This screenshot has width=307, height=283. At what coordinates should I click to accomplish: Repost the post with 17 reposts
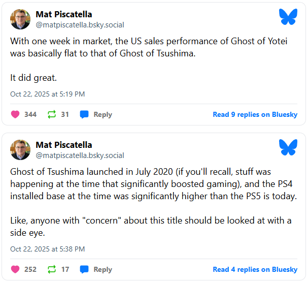click(51, 269)
